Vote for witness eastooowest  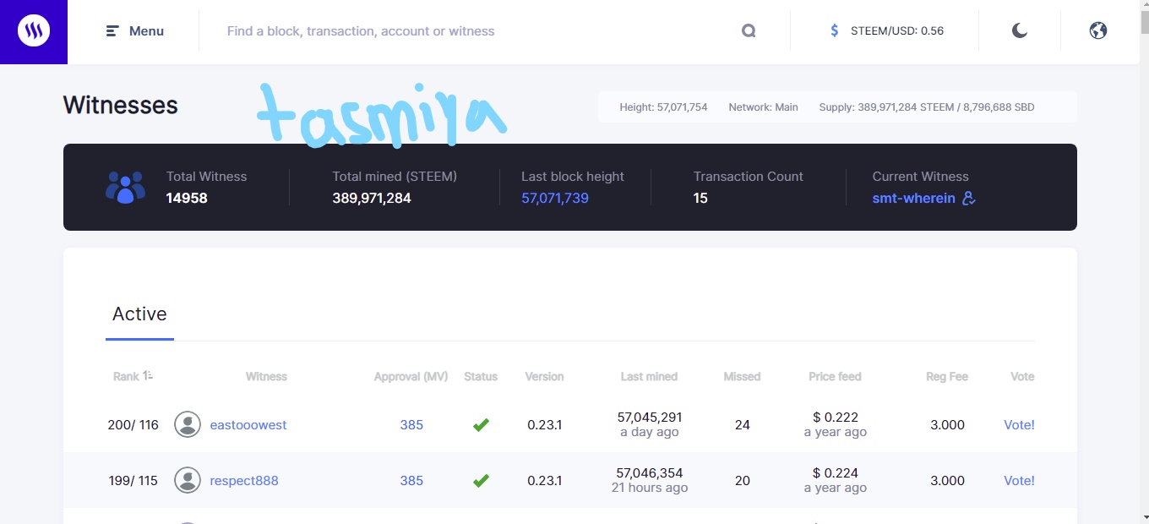pyautogui.click(x=1019, y=425)
